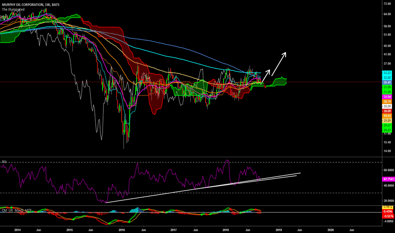Select the RSI pane label
This screenshot has height=233, width=395.
coord(4,162)
